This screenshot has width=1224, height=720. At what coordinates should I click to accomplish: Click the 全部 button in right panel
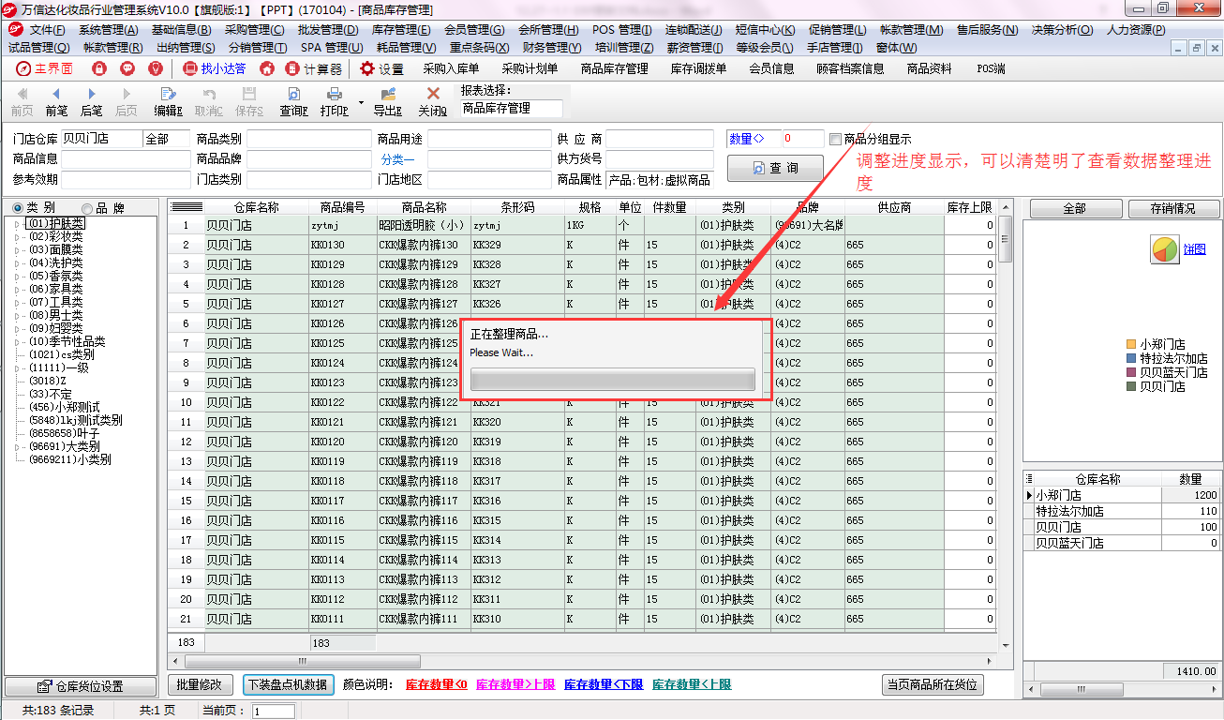pyautogui.click(x=1074, y=208)
